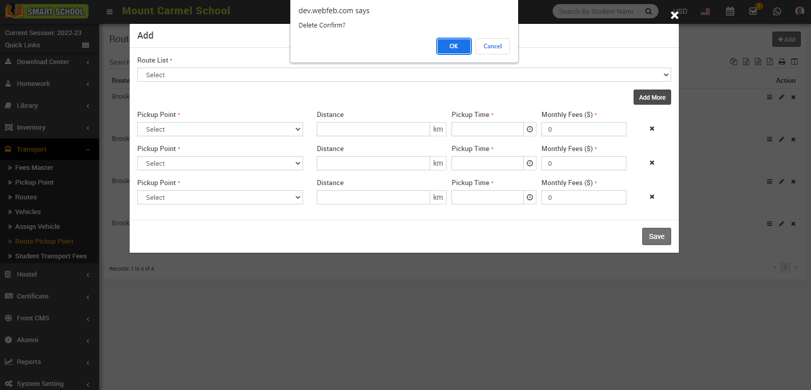The width and height of the screenshot is (811, 390).
Task: Close the Add modal with the white X
Action: [x=674, y=15]
